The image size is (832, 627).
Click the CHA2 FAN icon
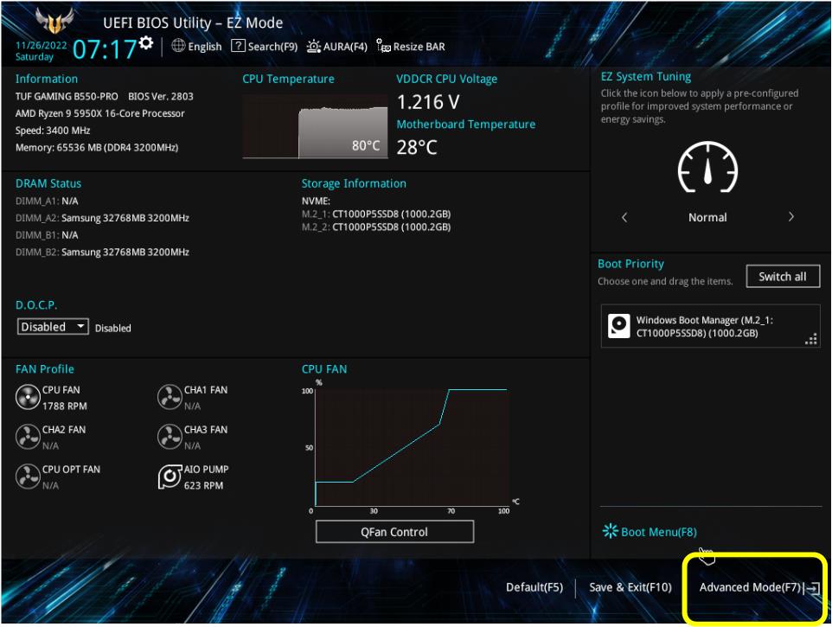28,437
